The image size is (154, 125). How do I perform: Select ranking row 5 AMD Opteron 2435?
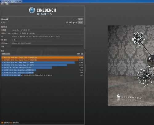coord(43,68)
